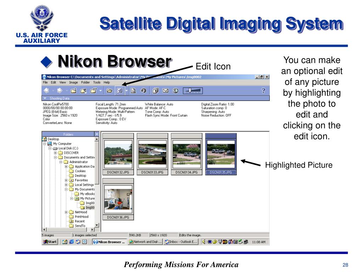Click the Desktop icon at top of folder tree

click(44, 139)
